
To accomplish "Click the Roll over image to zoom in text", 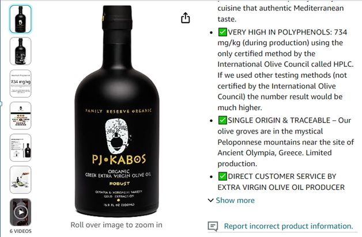I will click(x=116, y=225).
